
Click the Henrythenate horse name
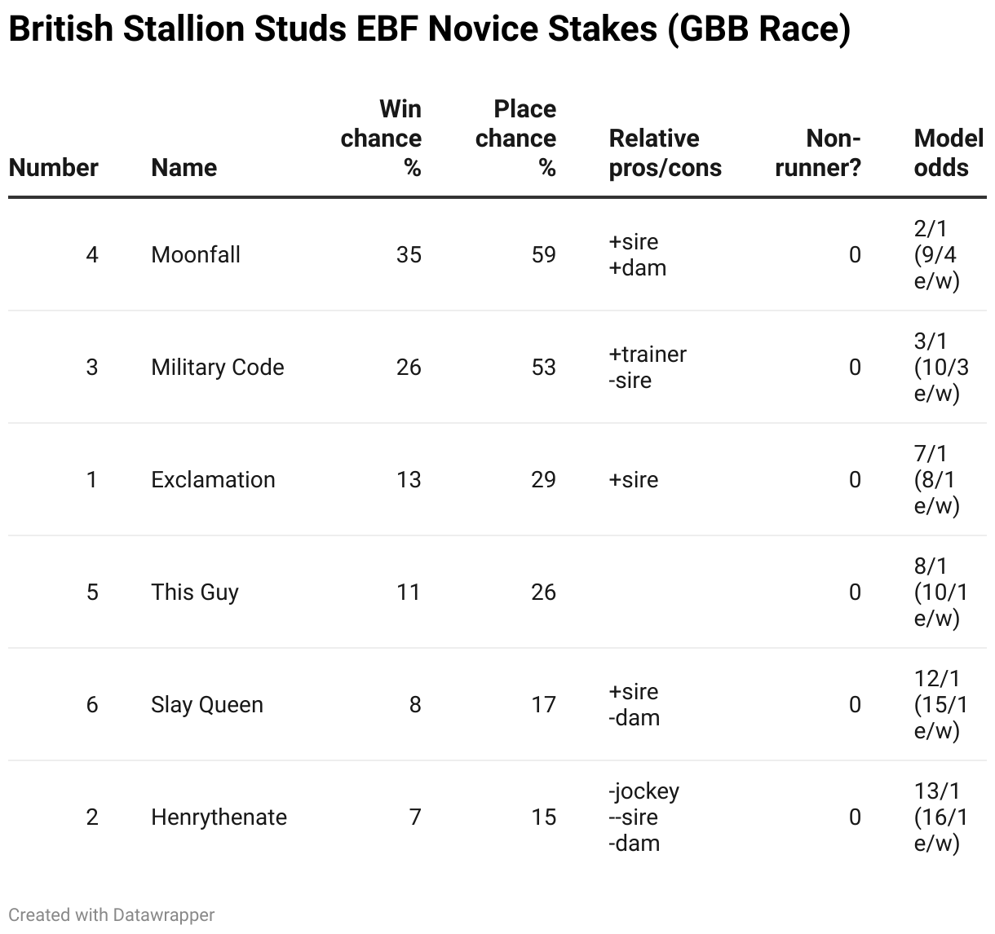point(219,817)
